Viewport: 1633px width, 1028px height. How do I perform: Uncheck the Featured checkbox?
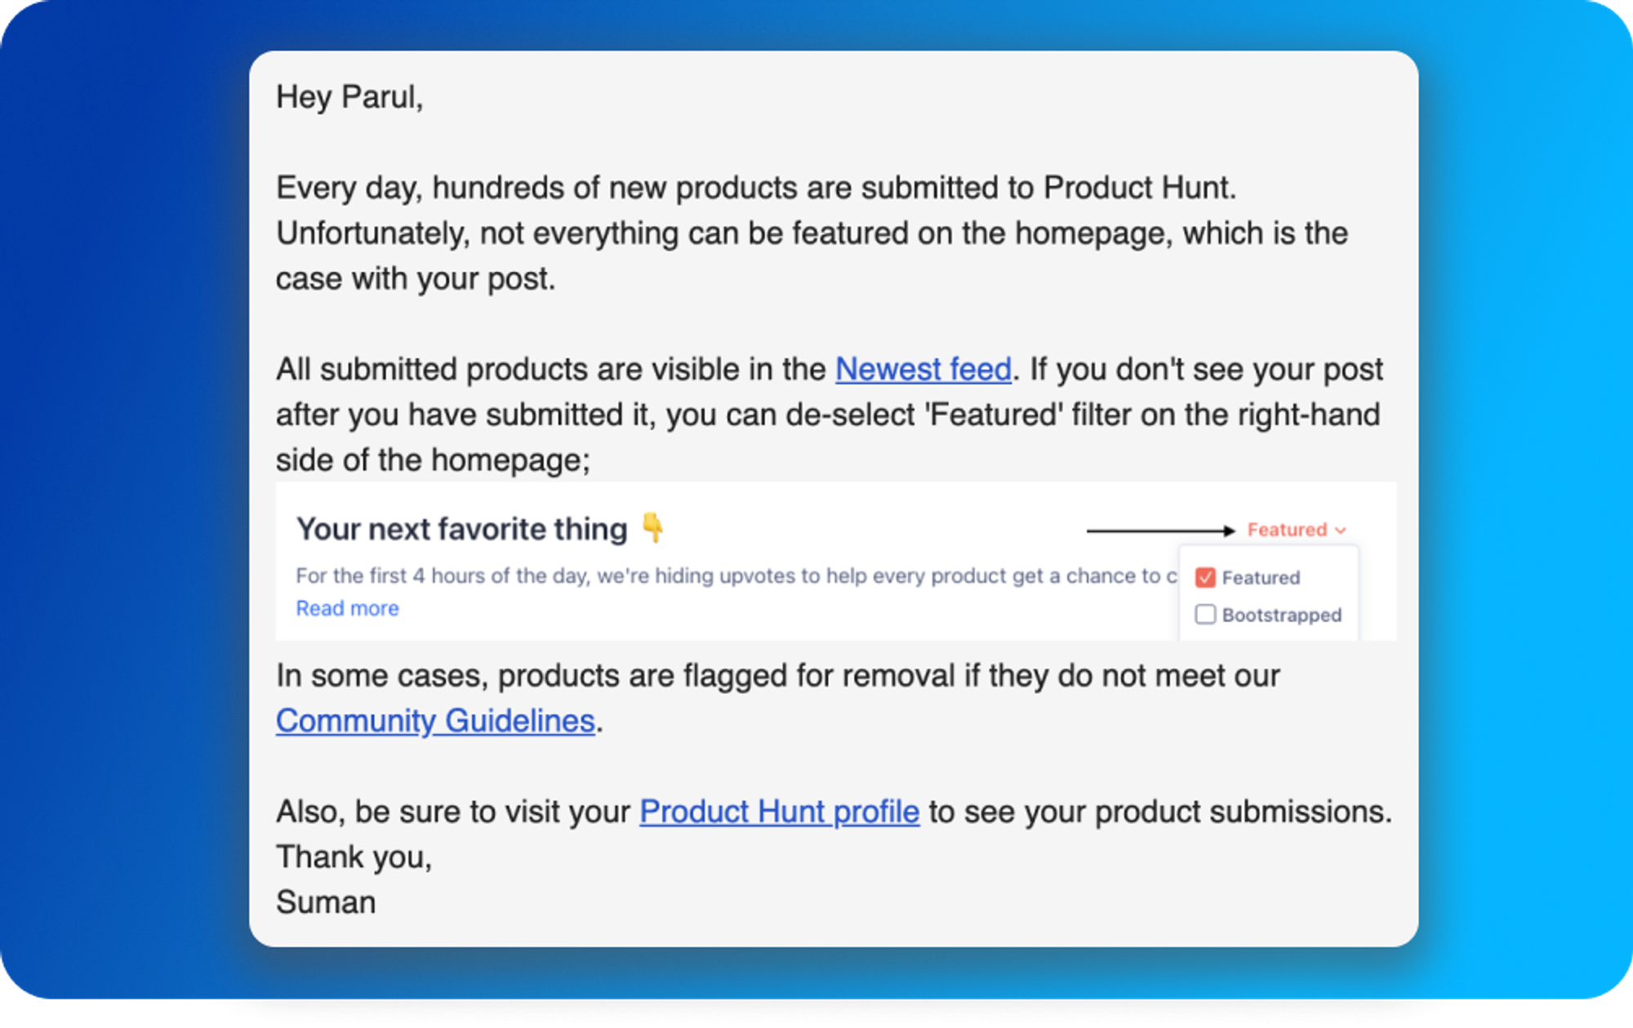tap(1205, 577)
